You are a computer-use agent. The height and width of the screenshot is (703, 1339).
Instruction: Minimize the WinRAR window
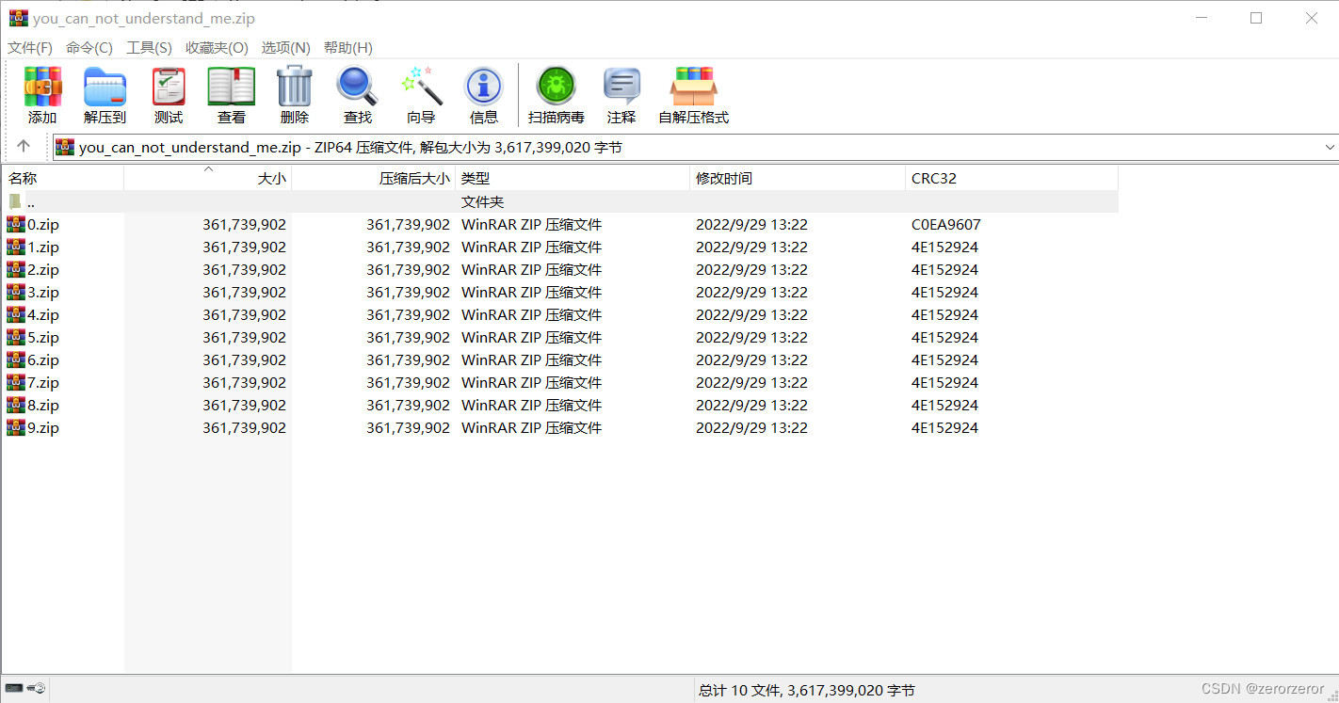1201,18
